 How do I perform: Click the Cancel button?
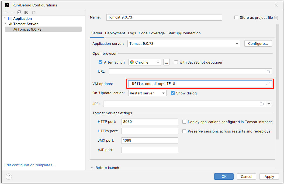pyautogui.click(x=246, y=176)
